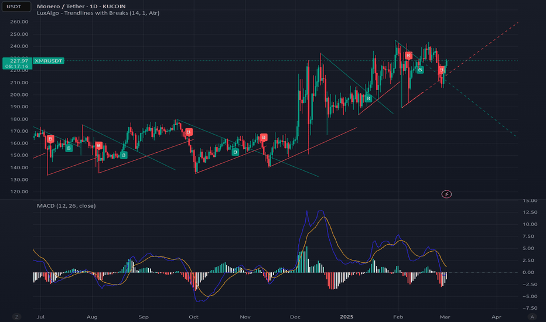
Task: Click the Oct label on time axis
Action: [x=193, y=317]
